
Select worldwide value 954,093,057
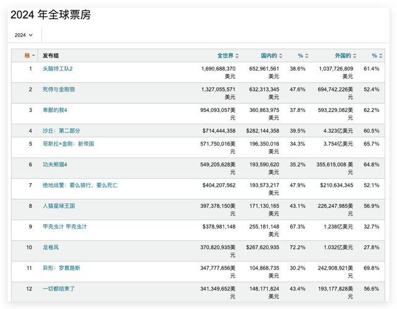[215, 110]
